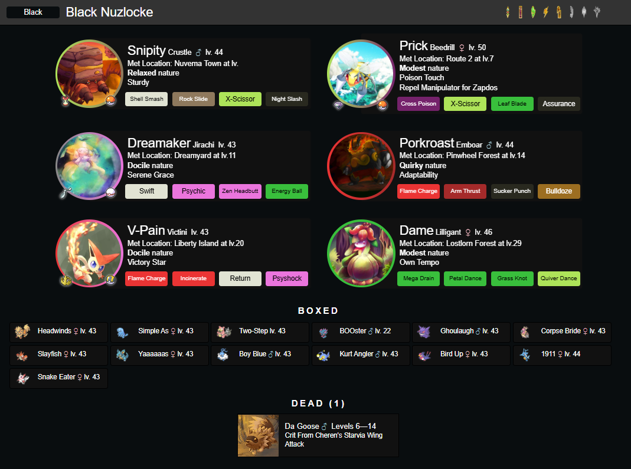Click the Ghoulaugh Gengar sprite in Boxed

(x=424, y=332)
